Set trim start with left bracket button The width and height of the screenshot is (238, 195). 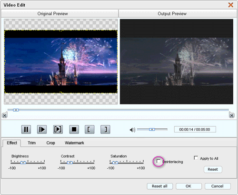tap(89, 129)
